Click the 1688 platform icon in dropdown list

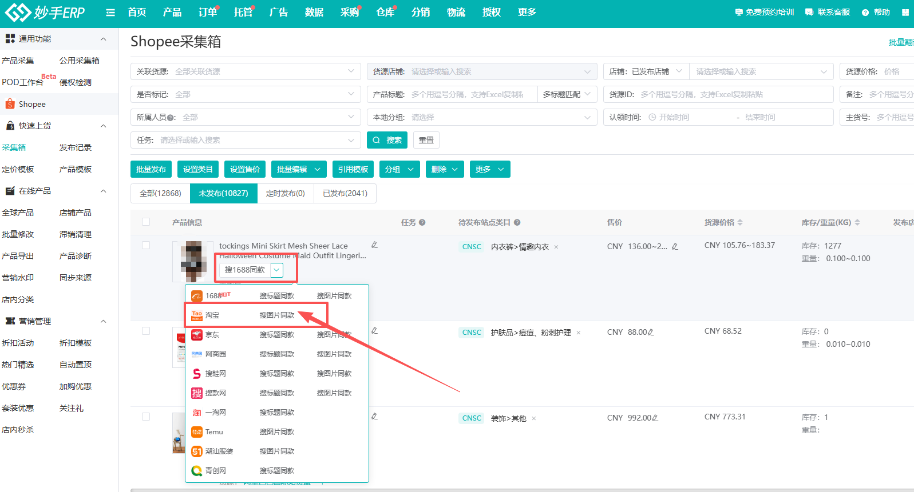(x=197, y=296)
